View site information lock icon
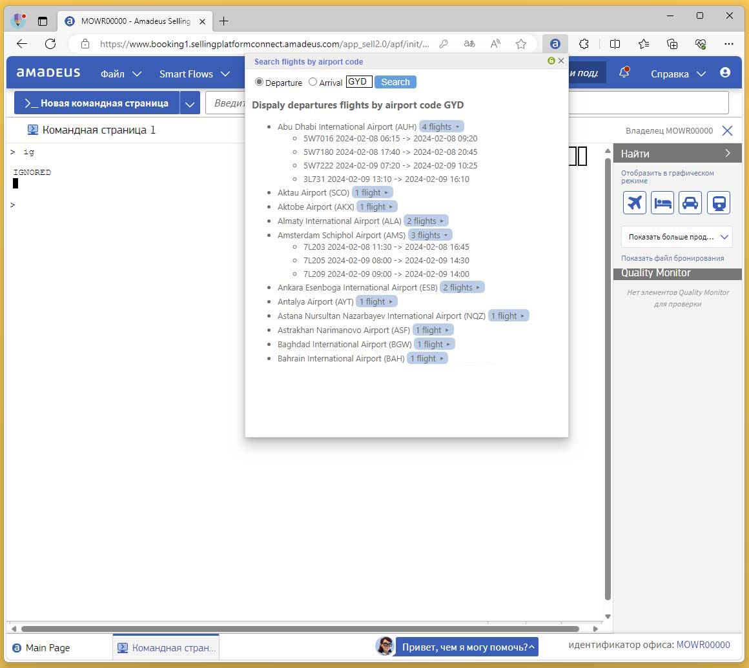 point(85,44)
